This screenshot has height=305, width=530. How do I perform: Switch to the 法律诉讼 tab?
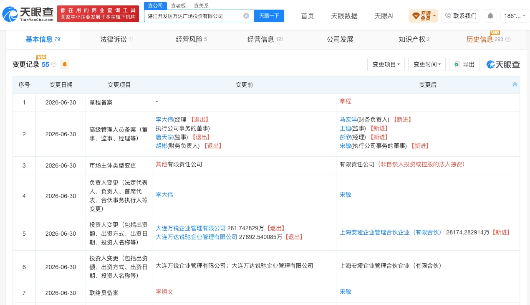click(117, 39)
